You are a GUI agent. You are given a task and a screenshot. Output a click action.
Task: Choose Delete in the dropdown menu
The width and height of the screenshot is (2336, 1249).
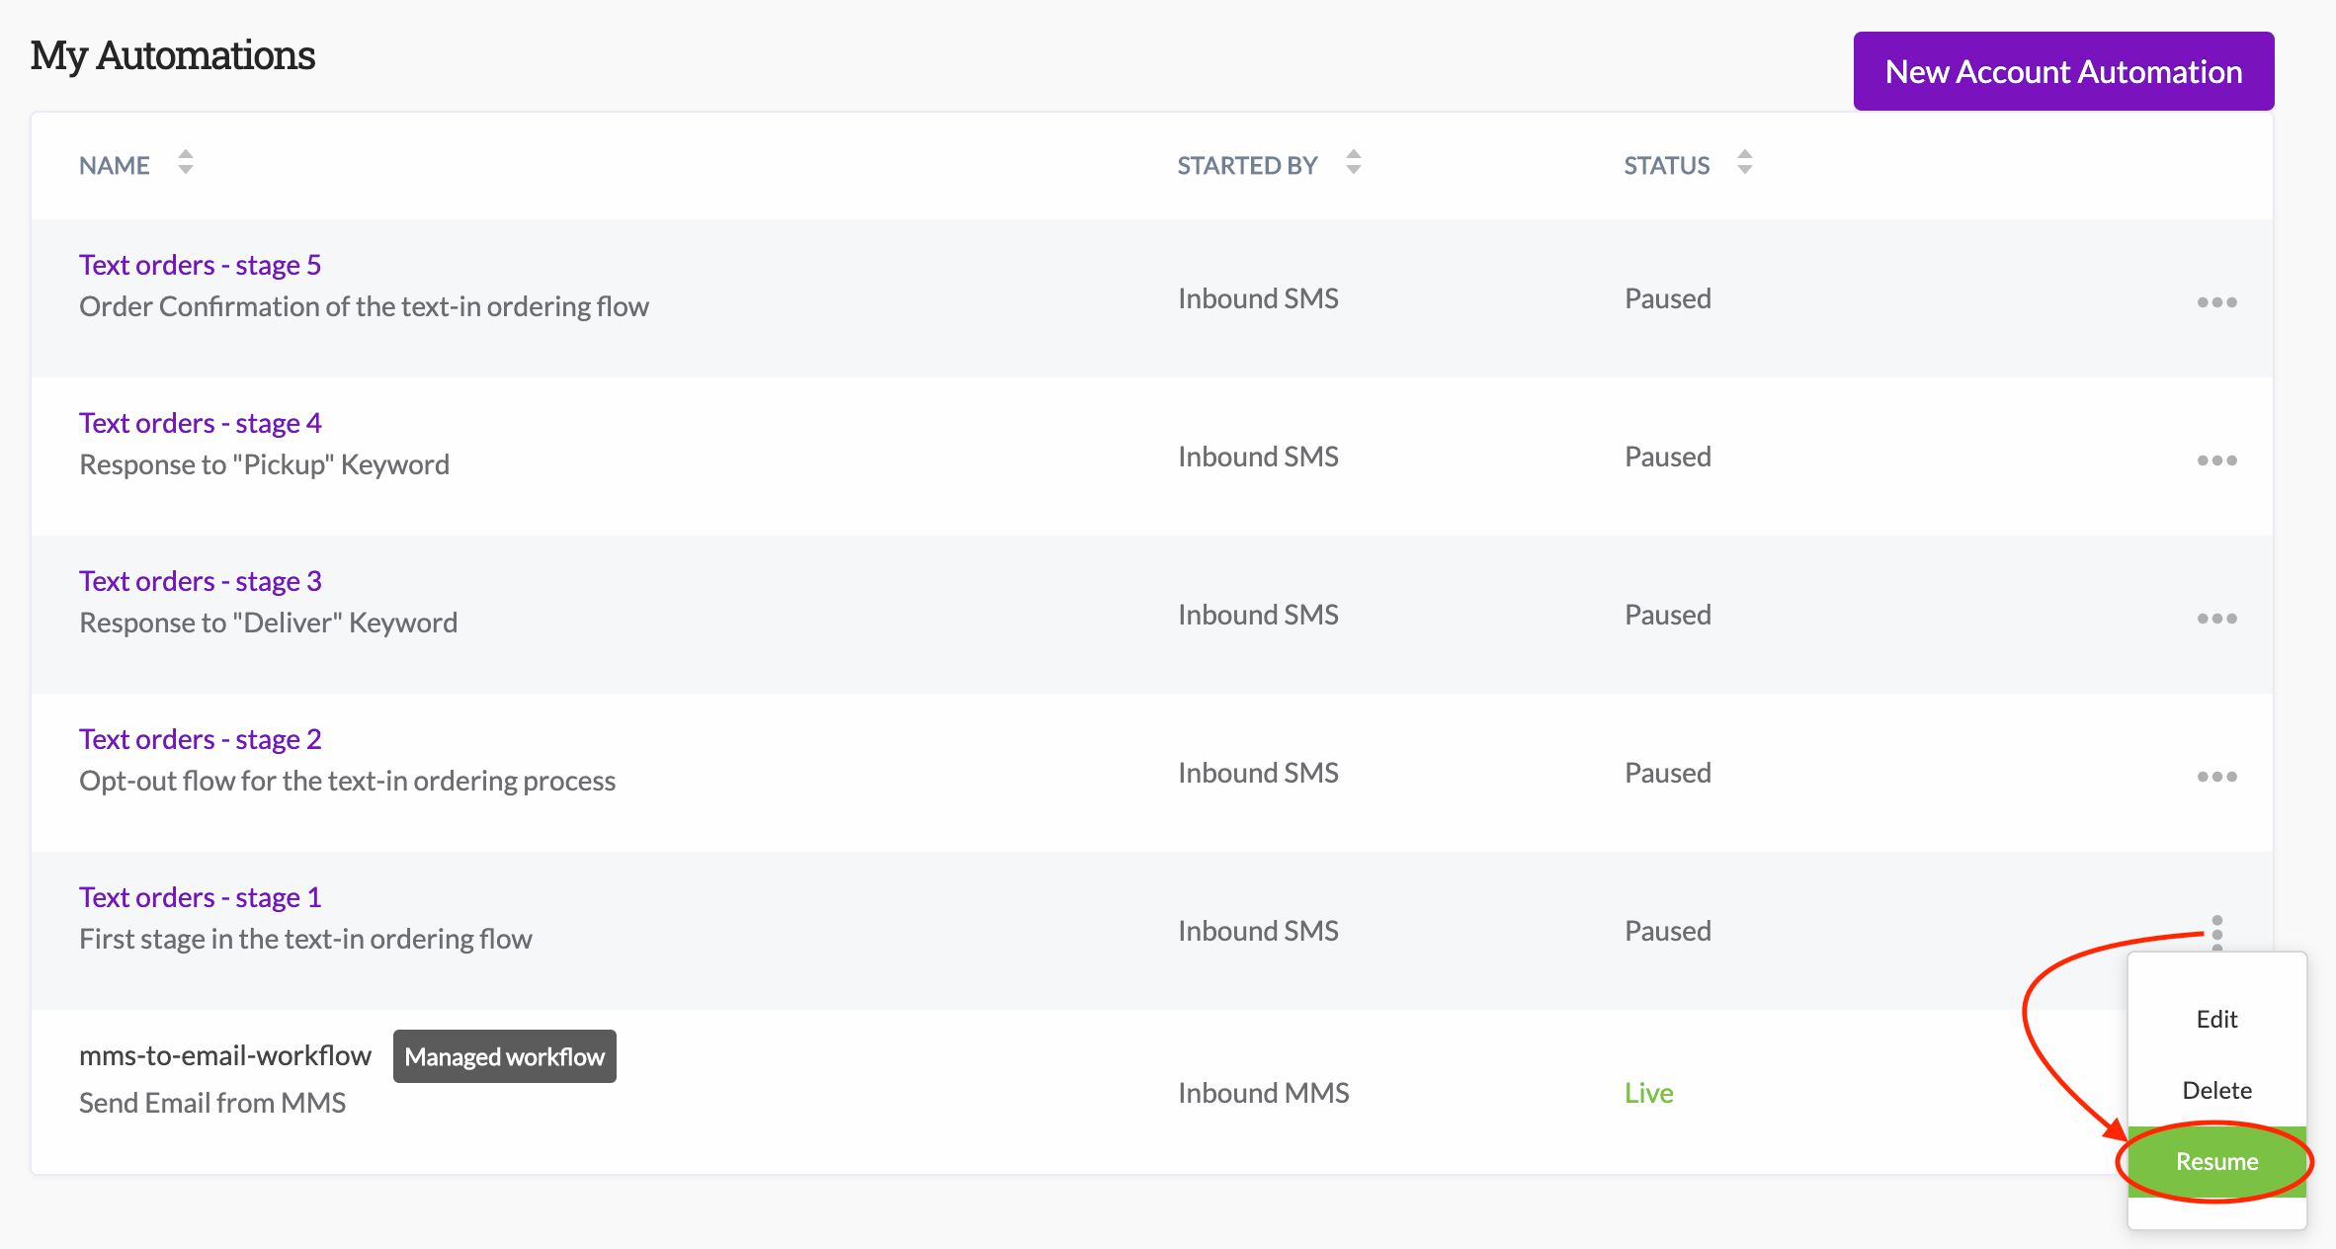click(x=2216, y=1090)
